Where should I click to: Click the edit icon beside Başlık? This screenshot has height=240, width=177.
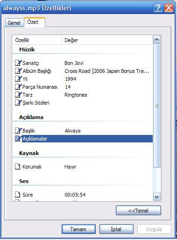click(x=18, y=131)
